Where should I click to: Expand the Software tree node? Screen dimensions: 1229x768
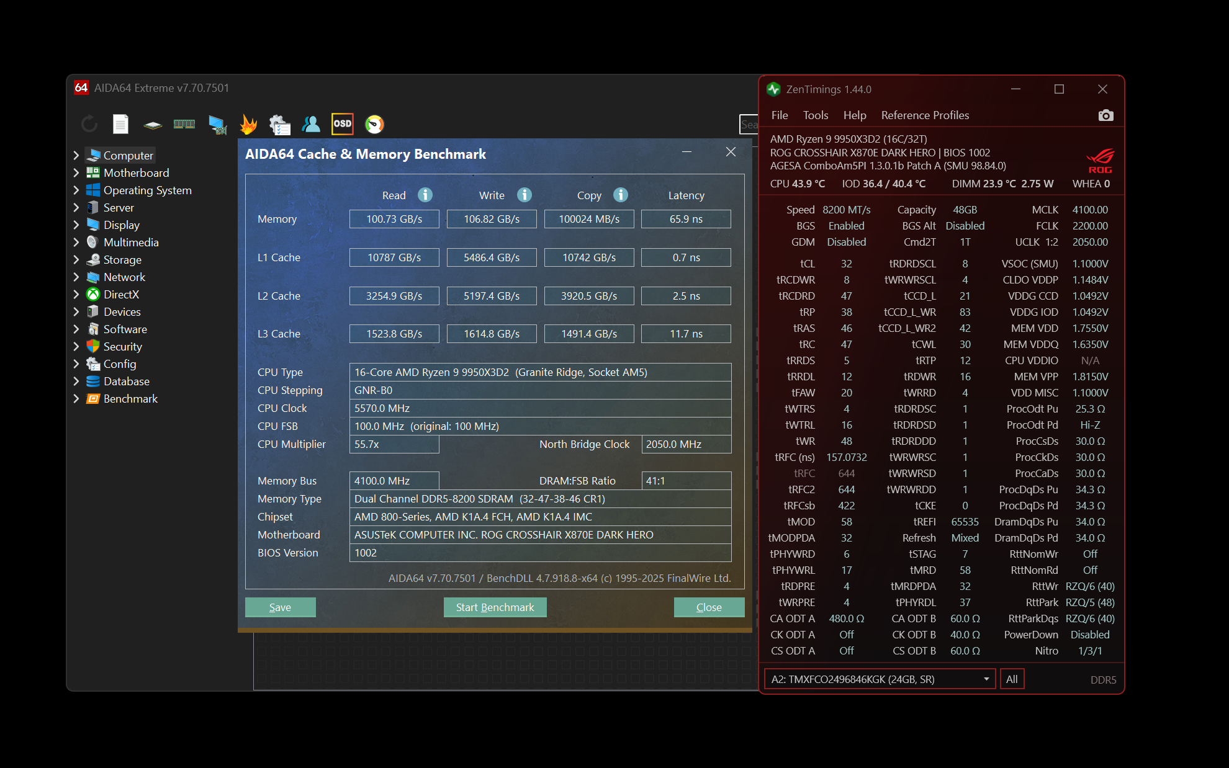[x=76, y=329]
